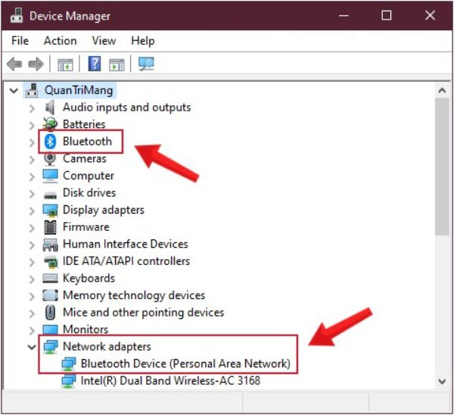The height and width of the screenshot is (415, 454).
Task: Click the scrollbar up arrow
Action: point(442,90)
